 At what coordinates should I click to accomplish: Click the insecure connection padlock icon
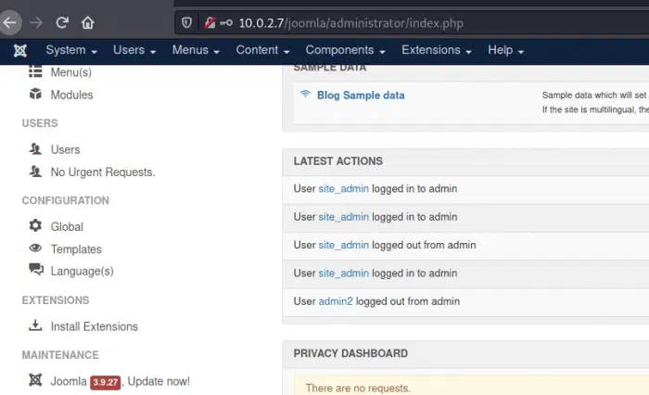[210, 23]
